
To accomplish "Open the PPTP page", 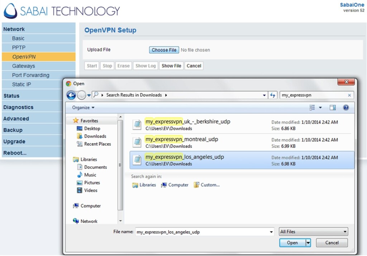I will (x=39, y=48).
